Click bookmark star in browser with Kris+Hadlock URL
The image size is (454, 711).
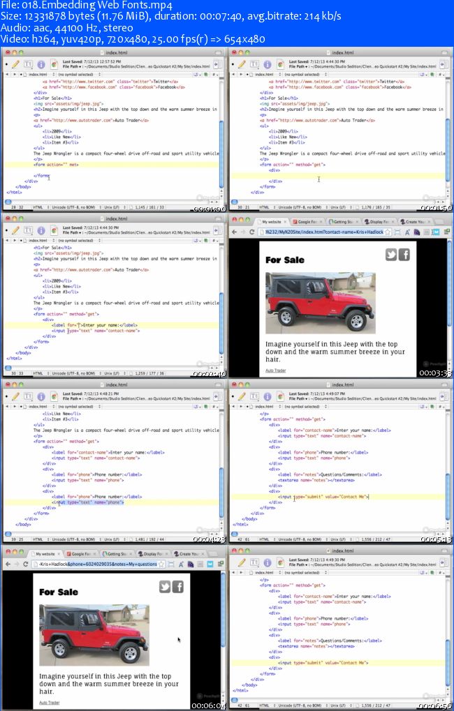coord(388,232)
